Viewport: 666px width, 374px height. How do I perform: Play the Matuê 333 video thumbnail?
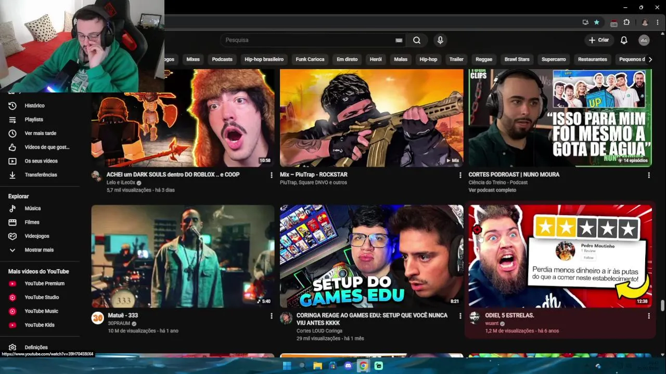(x=183, y=256)
